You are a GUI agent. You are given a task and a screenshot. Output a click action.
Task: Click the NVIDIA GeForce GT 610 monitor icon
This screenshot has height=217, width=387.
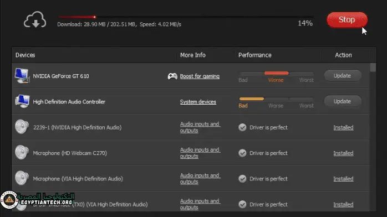[22, 76]
